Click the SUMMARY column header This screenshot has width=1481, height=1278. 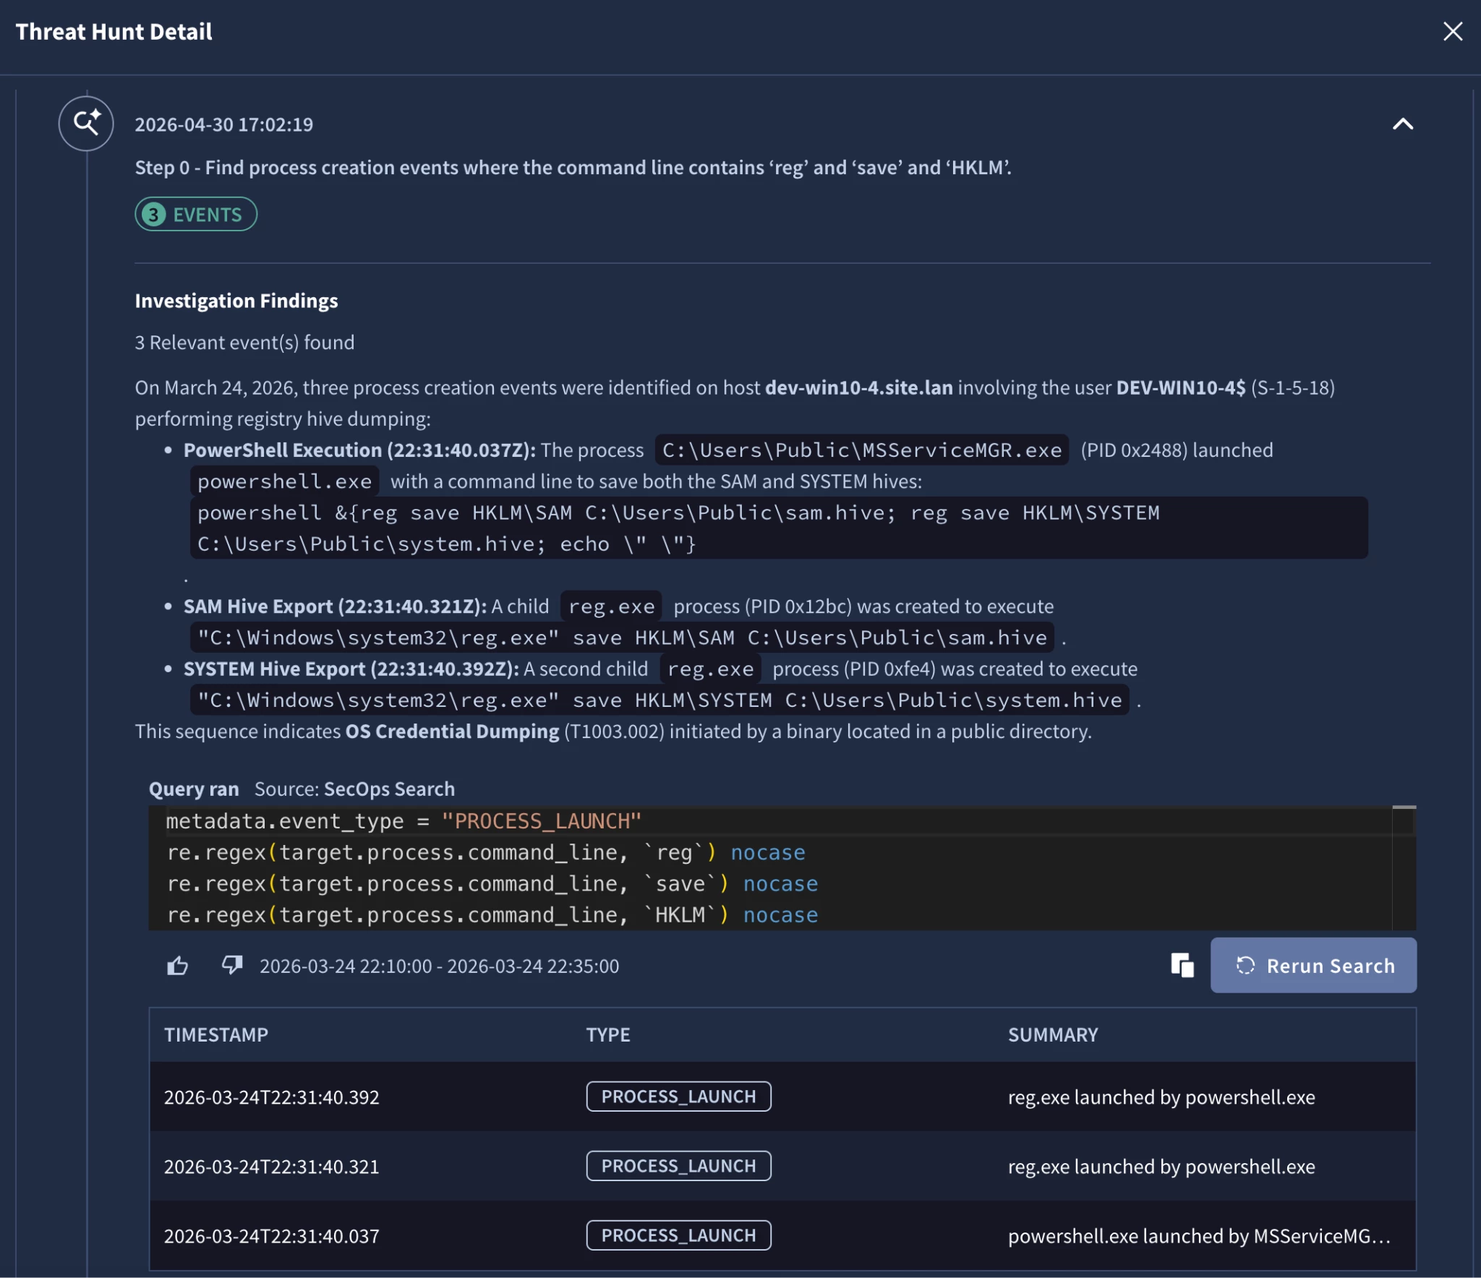1053,1034
